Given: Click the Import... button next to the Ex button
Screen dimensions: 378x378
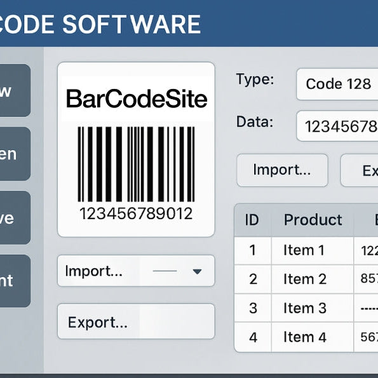Looking at the screenshot, I should click(x=282, y=170).
